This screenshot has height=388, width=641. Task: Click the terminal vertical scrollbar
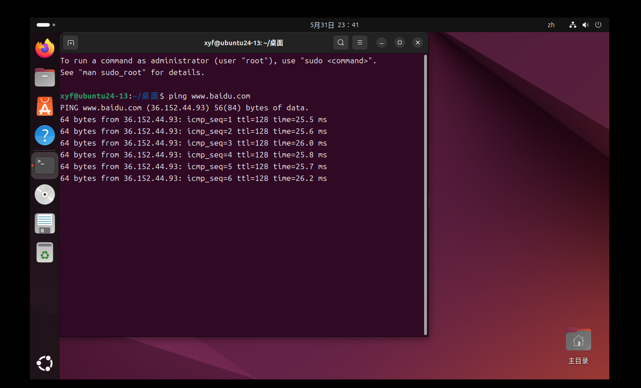426,194
